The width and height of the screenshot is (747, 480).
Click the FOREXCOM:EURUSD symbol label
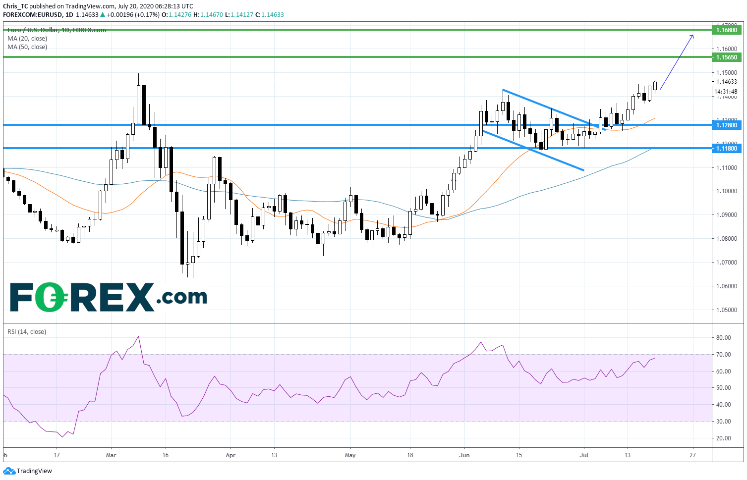pyautogui.click(x=33, y=15)
